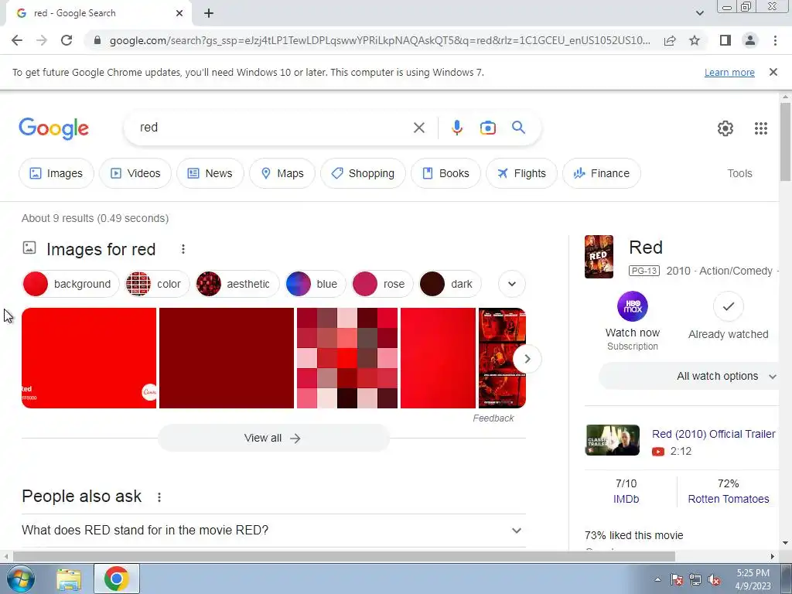Open the red gradient image thumbnail
The image size is (792, 594).
click(x=438, y=357)
